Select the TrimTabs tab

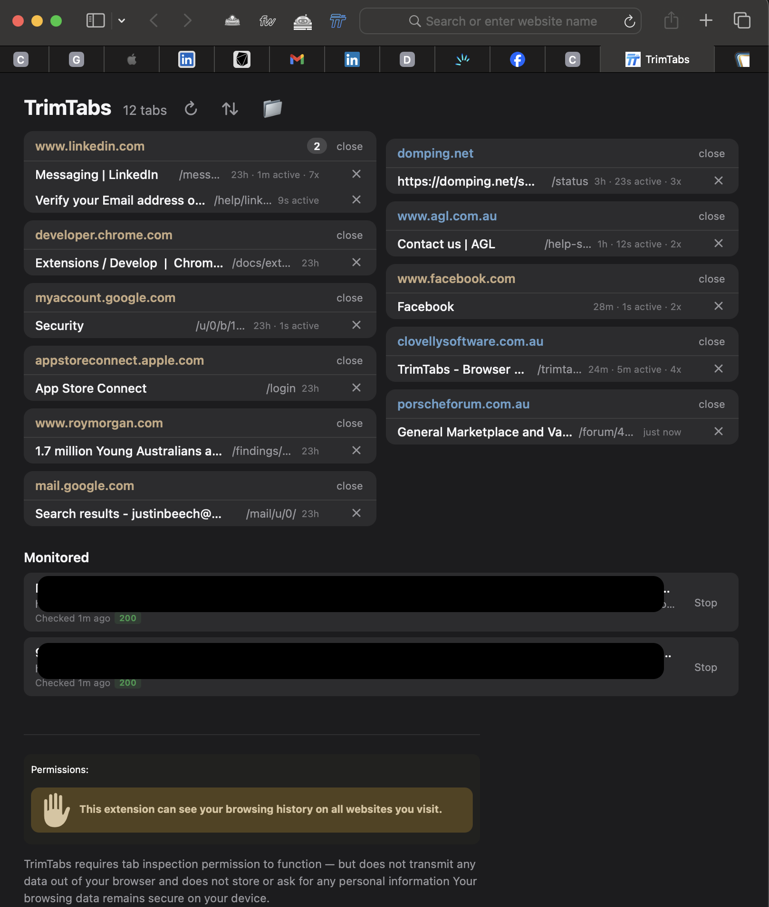pos(657,59)
